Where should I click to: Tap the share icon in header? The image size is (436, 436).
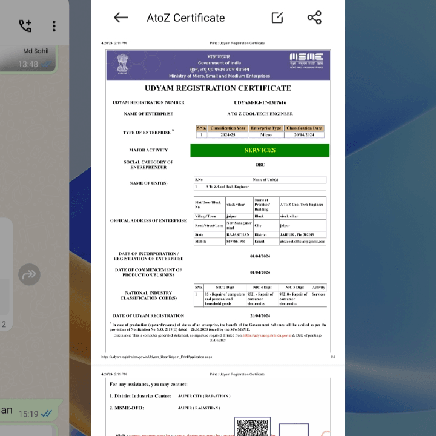[314, 18]
